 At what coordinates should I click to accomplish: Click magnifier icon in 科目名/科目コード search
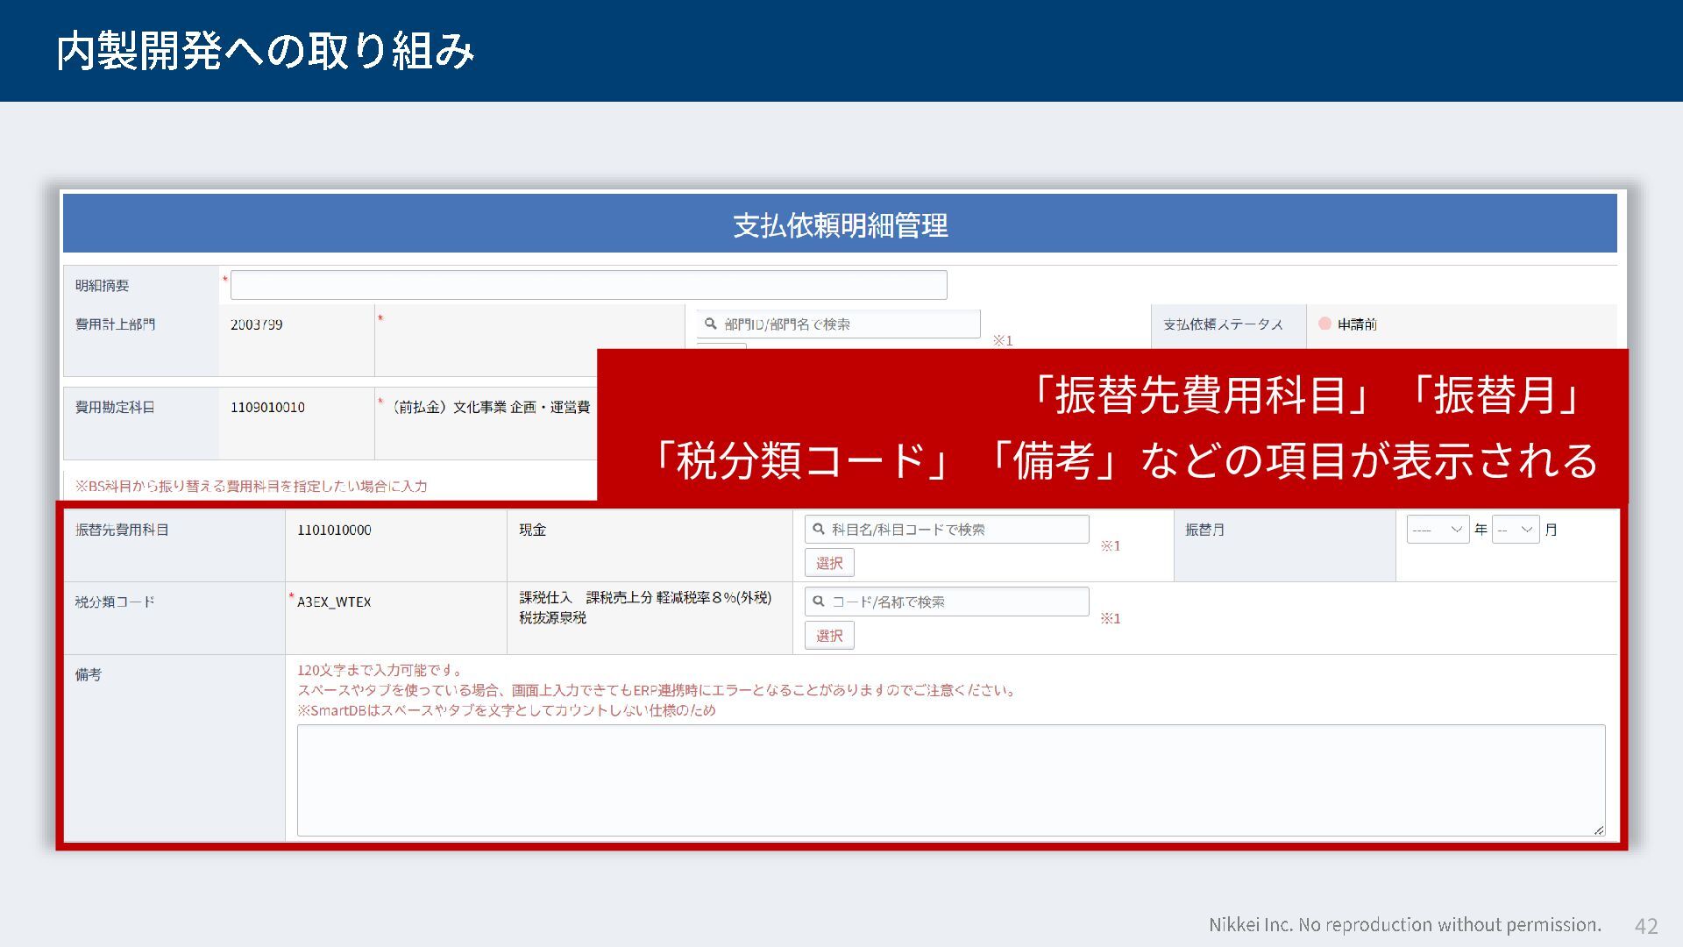[x=819, y=529]
